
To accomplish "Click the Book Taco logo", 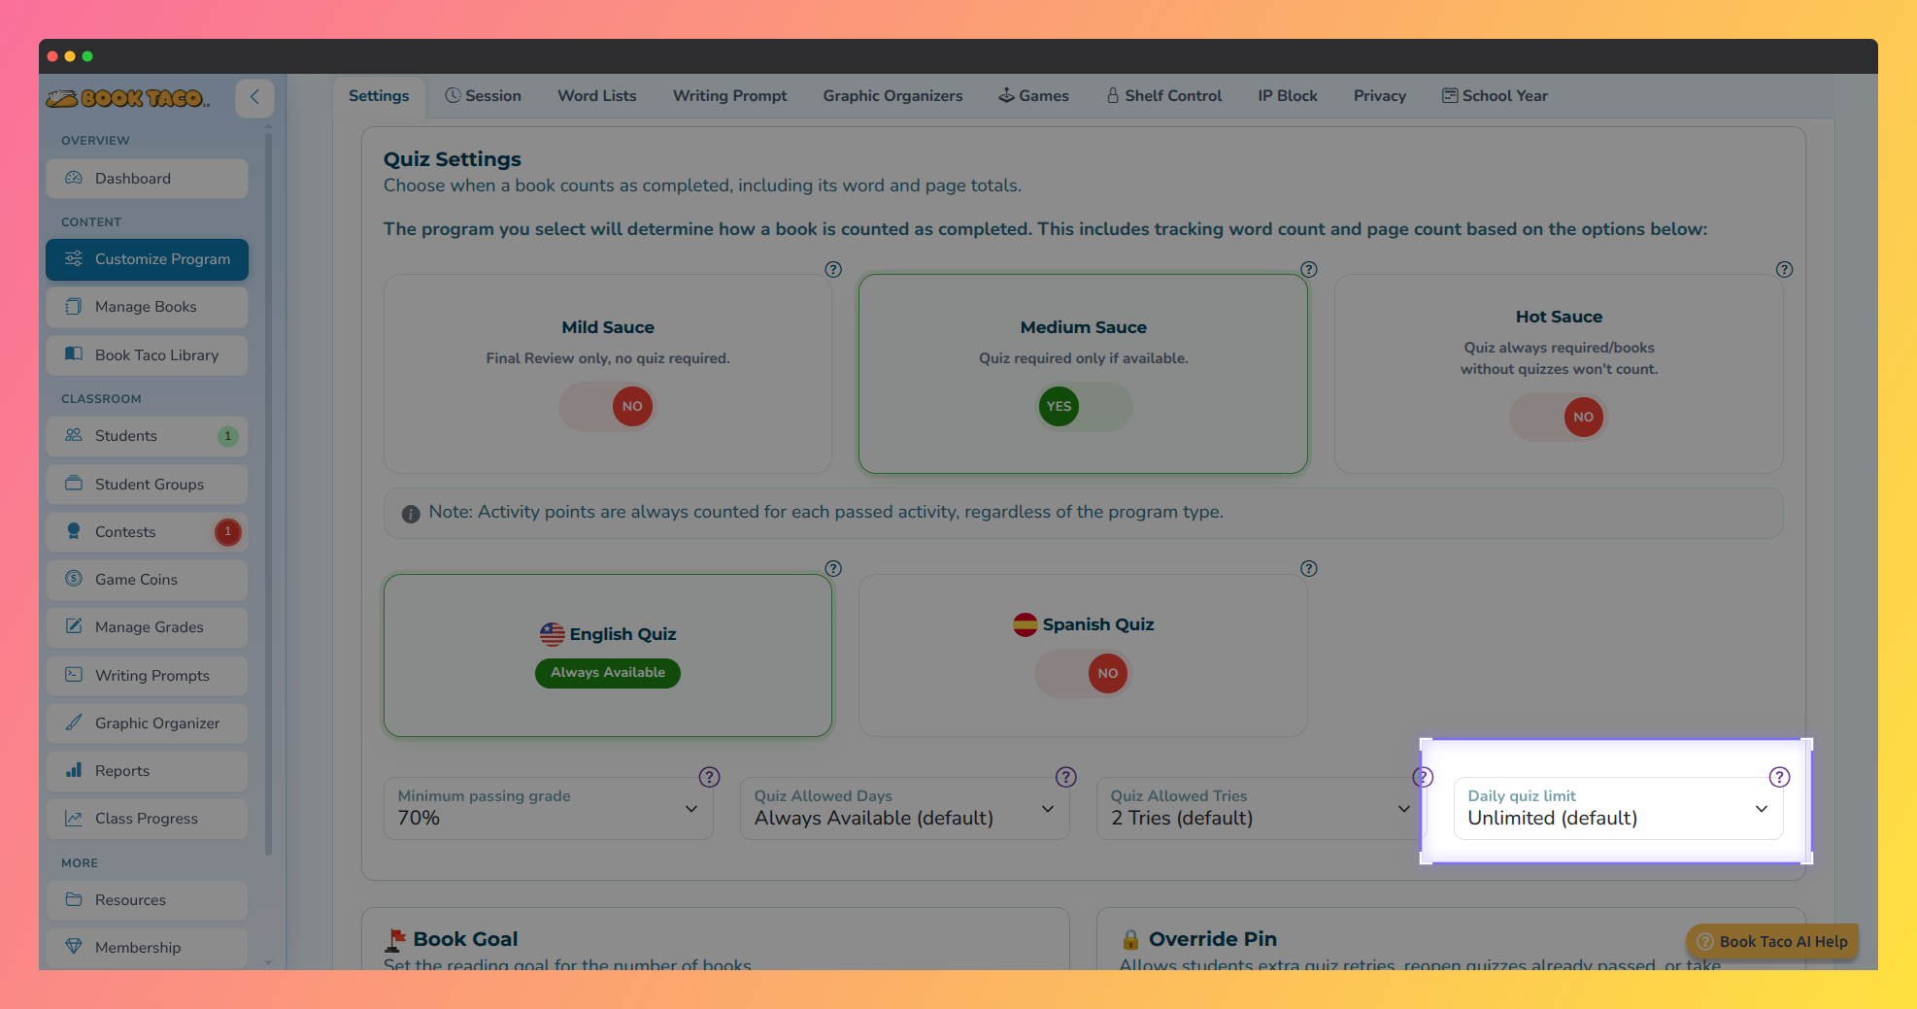I will pyautogui.click(x=128, y=98).
